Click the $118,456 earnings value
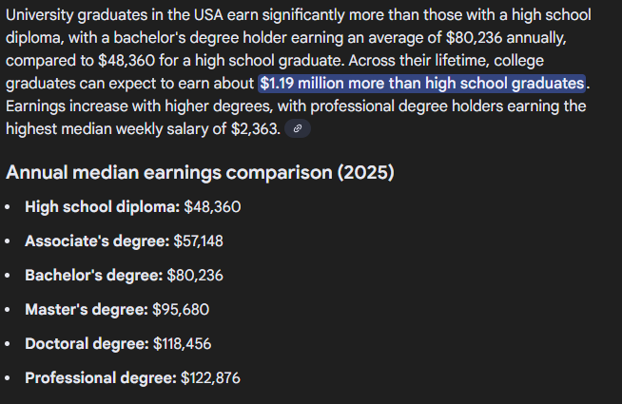The height and width of the screenshot is (404, 622). (182, 344)
